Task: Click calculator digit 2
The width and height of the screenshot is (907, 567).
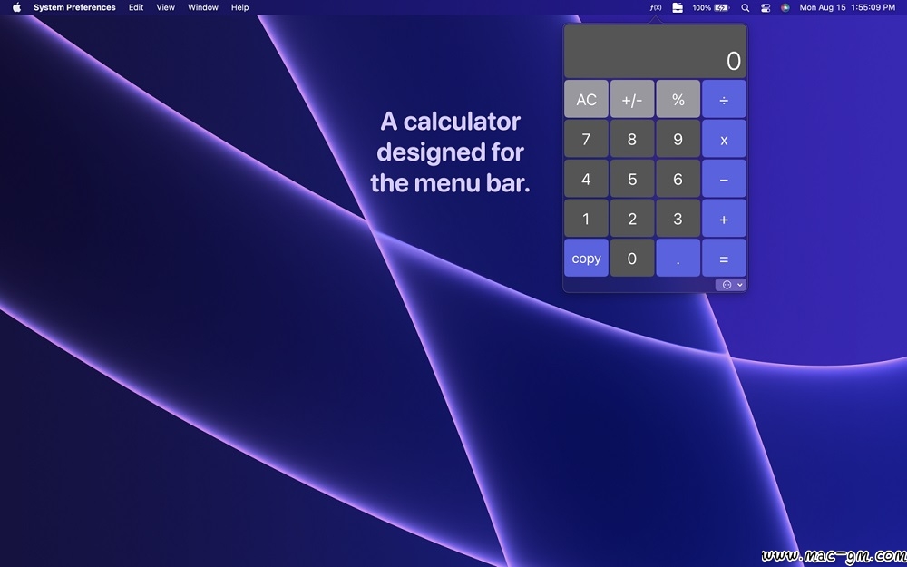Action: pos(631,219)
